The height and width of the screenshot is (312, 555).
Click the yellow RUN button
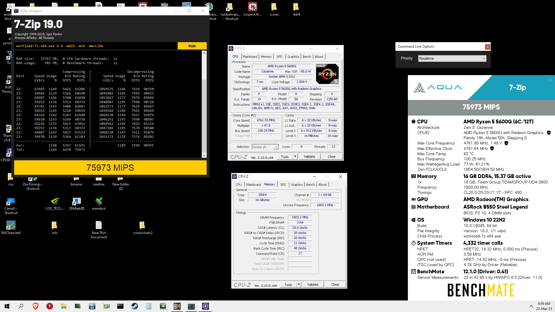click(x=192, y=46)
